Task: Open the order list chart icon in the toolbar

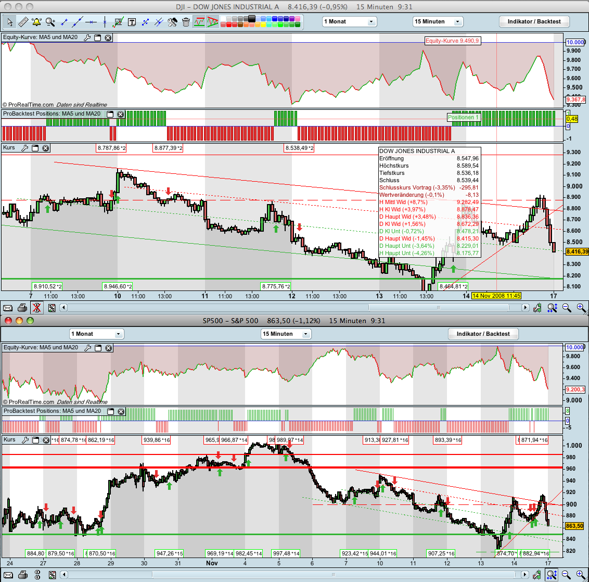Action: (118, 22)
